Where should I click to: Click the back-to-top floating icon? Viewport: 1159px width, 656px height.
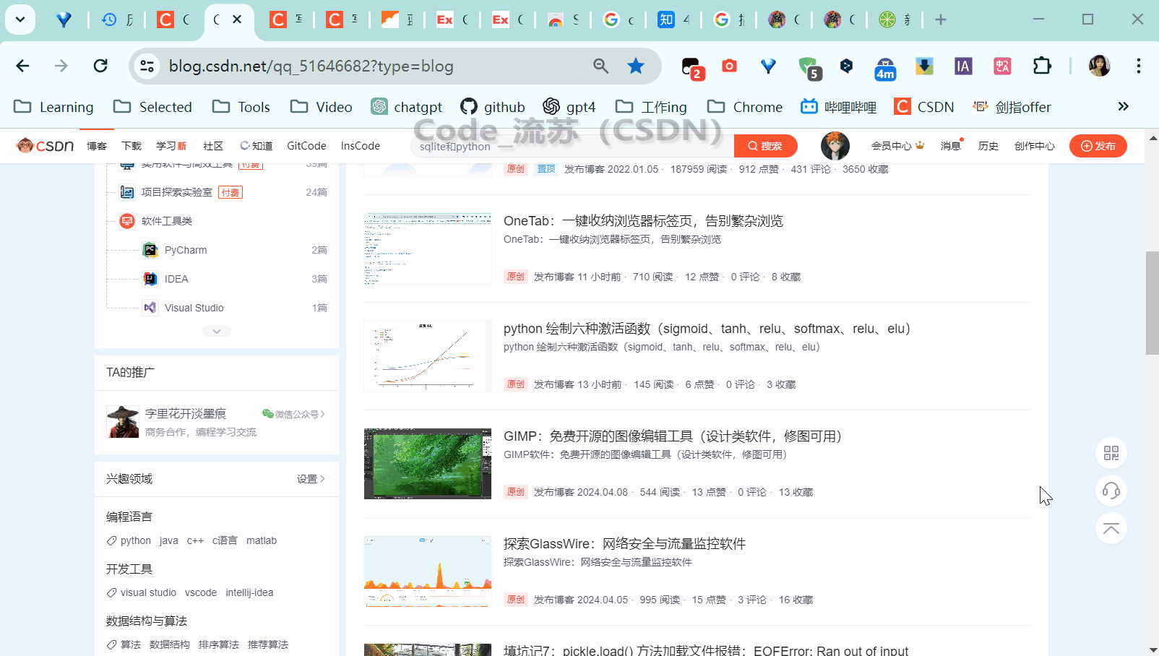(x=1111, y=528)
